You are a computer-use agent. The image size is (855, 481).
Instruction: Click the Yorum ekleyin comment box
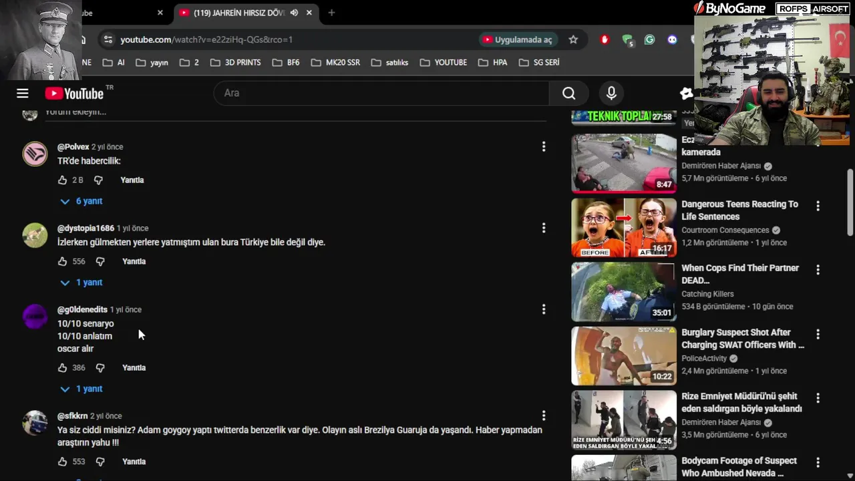(294, 112)
